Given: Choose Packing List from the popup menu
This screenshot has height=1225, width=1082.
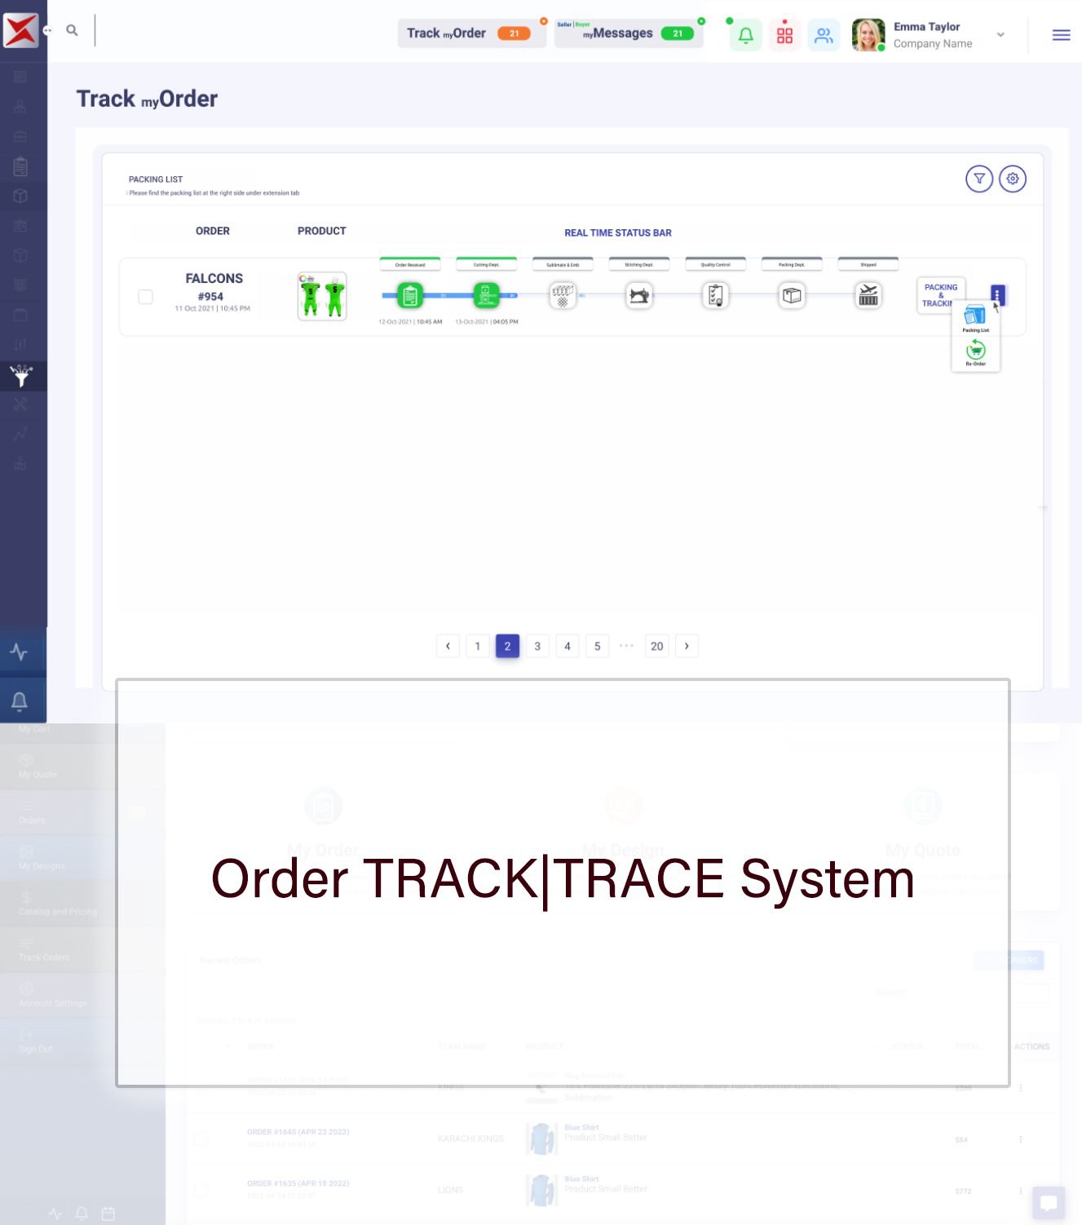Looking at the screenshot, I should [976, 320].
